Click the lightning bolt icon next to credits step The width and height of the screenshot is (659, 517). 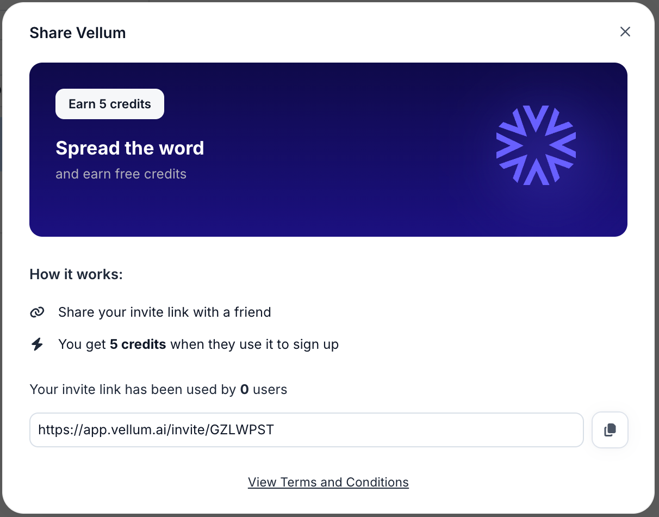click(37, 344)
